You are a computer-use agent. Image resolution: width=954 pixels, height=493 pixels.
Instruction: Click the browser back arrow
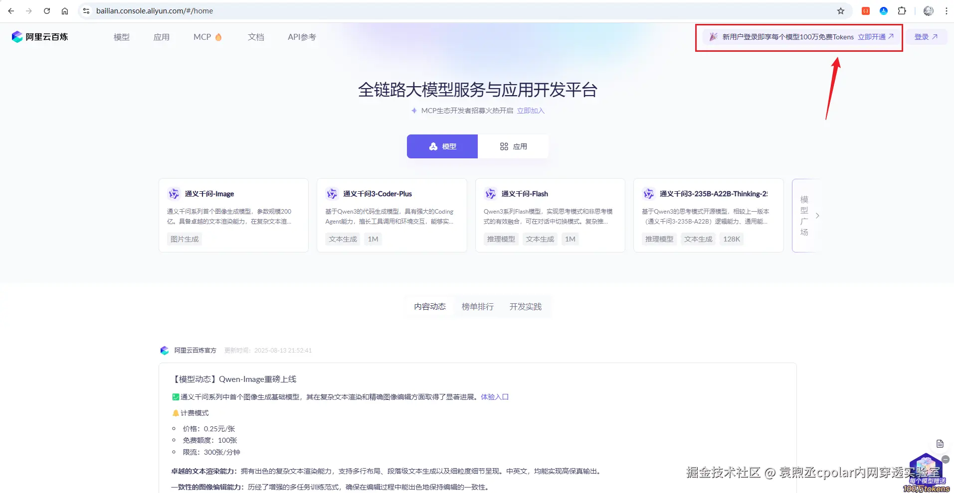[x=11, y=11]
